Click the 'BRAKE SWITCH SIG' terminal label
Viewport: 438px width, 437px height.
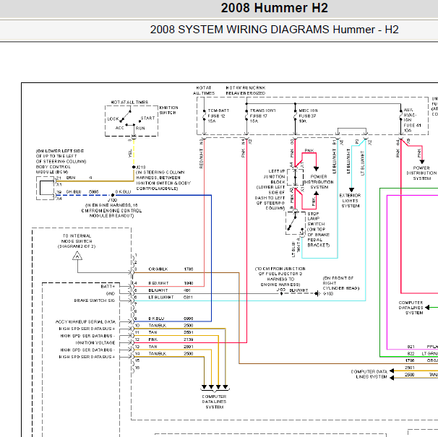95,300
